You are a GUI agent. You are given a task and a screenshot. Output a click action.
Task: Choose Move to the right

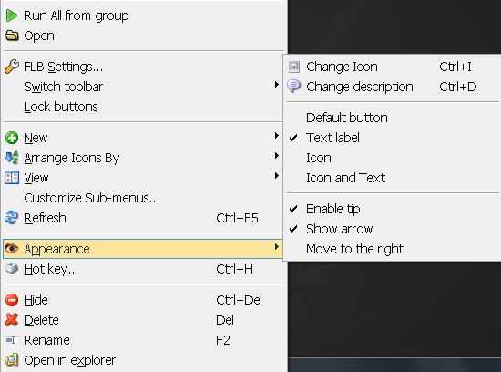[x=354, y=249]
